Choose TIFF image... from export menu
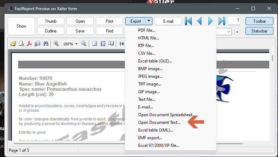This screenshot has height=157, width=278. (x=171, y=84)
